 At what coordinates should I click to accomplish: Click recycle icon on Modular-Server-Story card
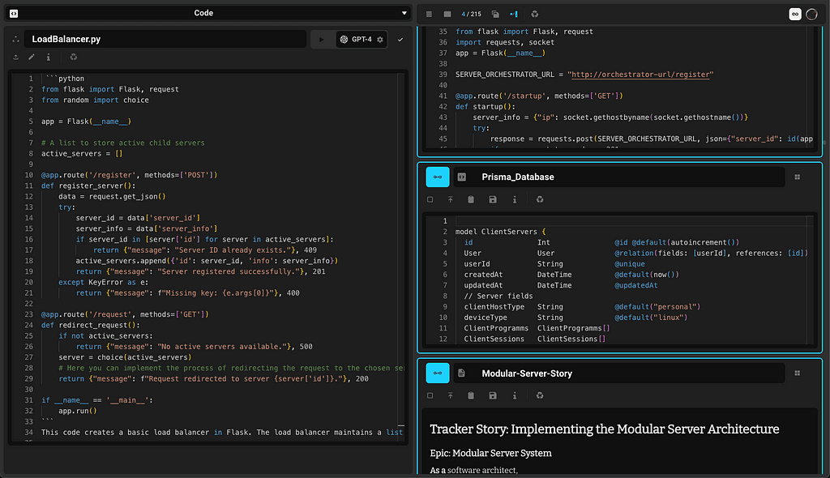pyautogui.click(x=540, y=395)
